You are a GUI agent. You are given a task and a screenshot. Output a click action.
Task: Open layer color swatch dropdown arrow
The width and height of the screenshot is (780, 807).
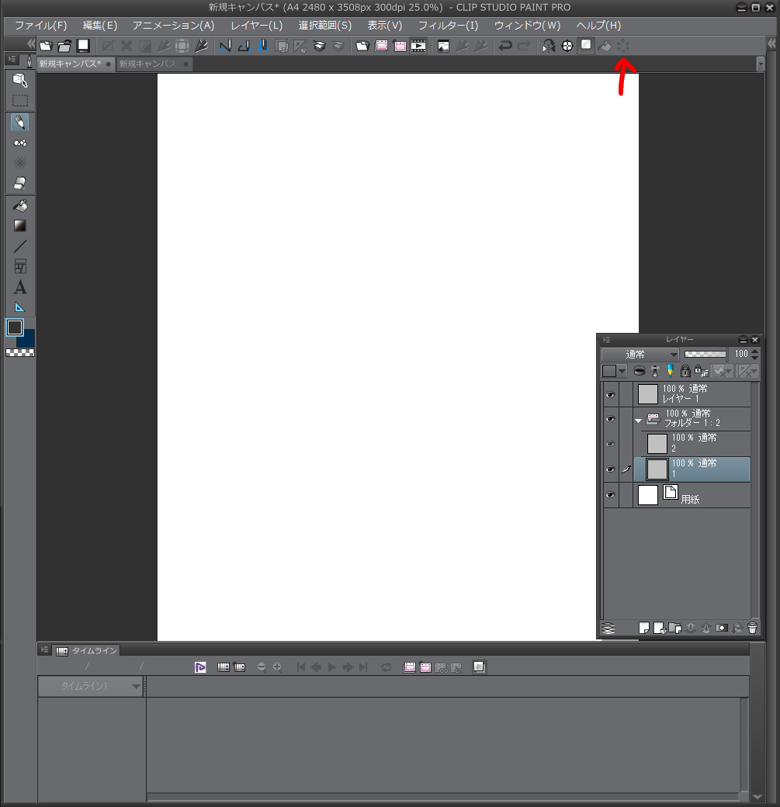point(622,371)
